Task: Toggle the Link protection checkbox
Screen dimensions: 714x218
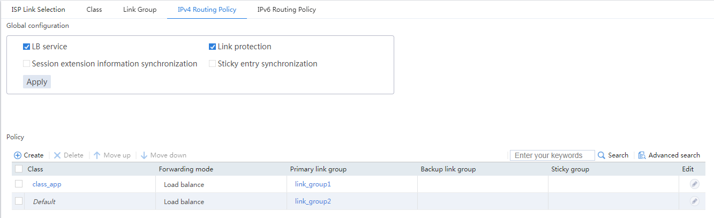Action: point(212,47)
